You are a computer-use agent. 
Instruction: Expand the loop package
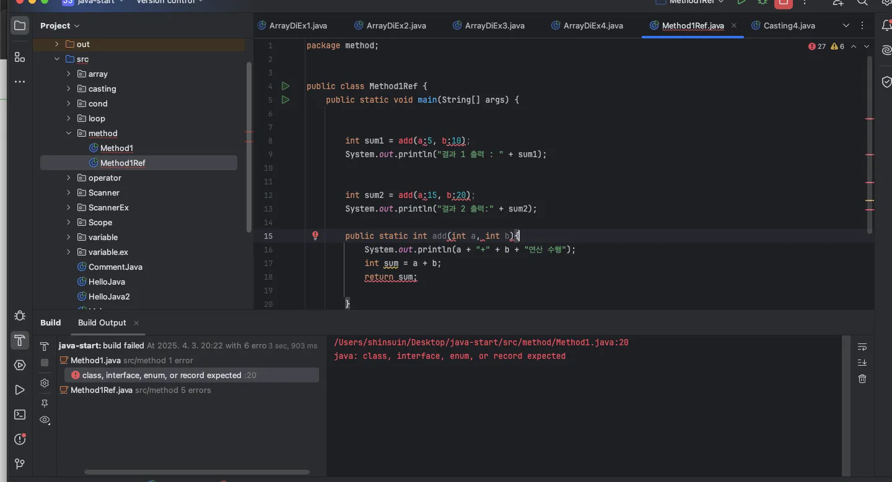[x=69, y=118]
